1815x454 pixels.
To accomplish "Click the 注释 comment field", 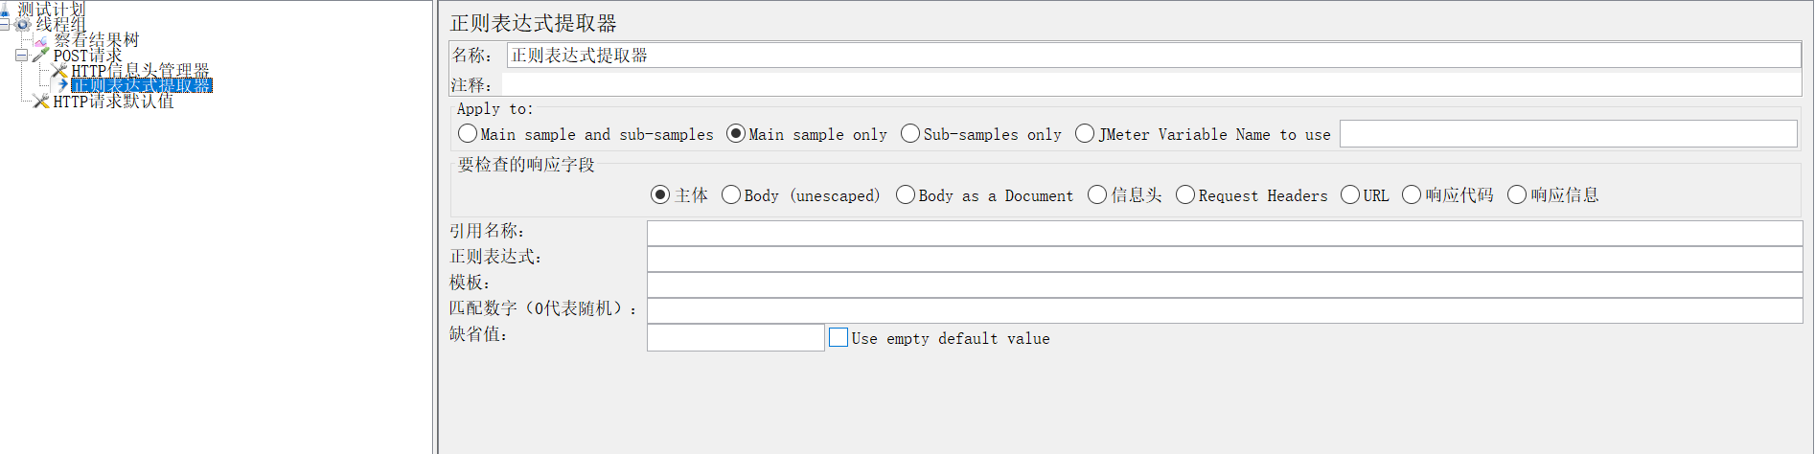I will tap(1151, 84).
